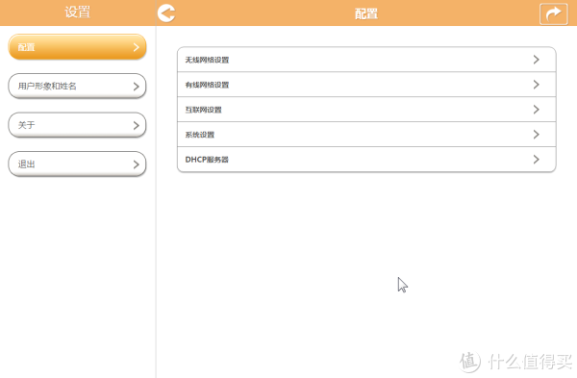Viewport: 577px width, 378px height.
Task: Click the share arrow icon in header
Action: (554, 14)
